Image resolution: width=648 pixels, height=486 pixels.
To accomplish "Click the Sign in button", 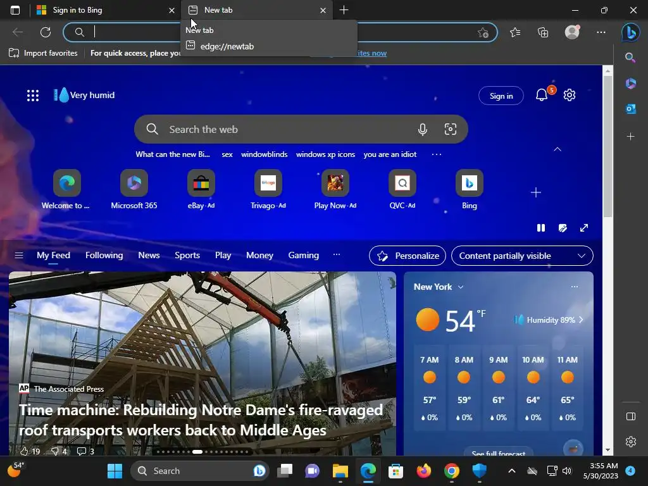I will coord(501,96).
